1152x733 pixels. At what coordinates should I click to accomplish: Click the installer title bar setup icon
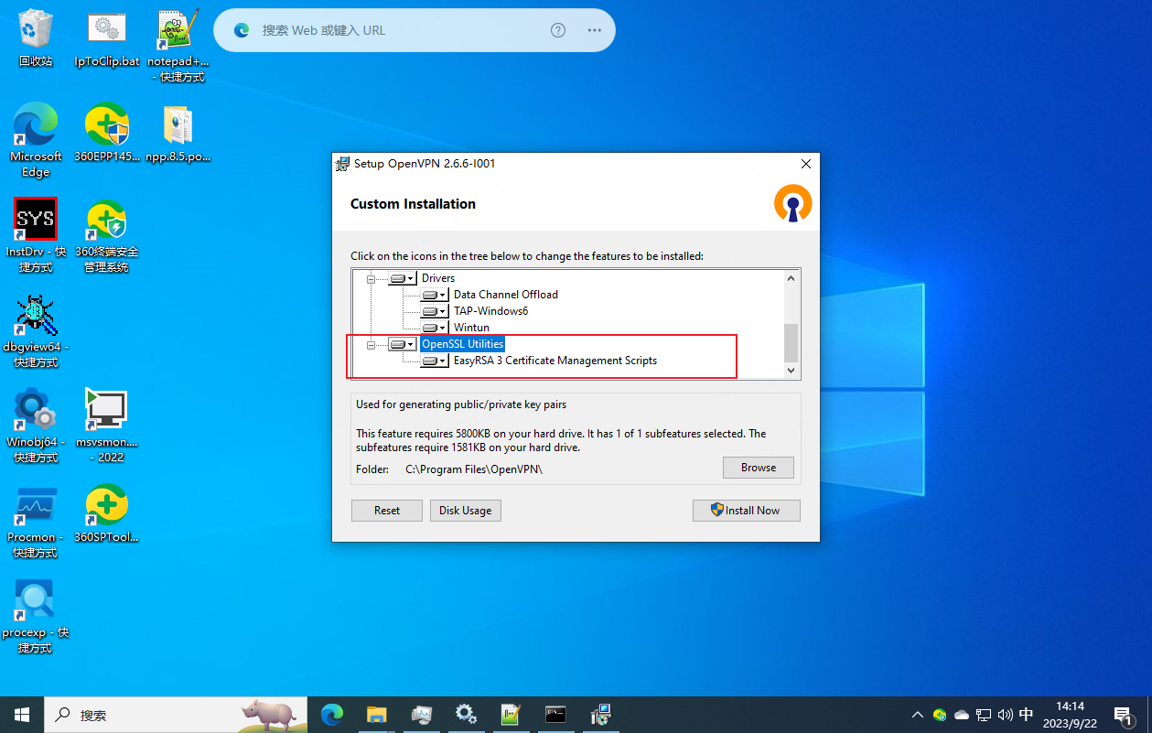tap(342, 164)
